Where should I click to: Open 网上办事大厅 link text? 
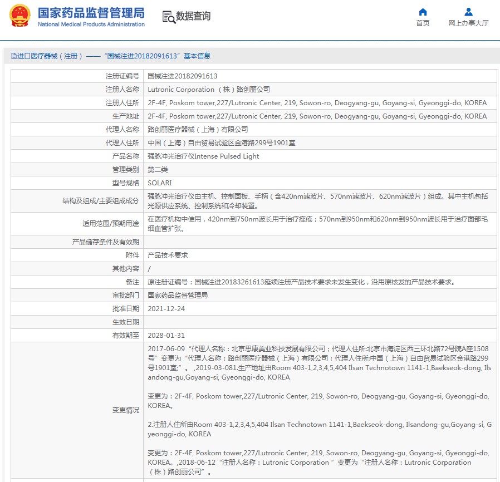click(468, 23)
